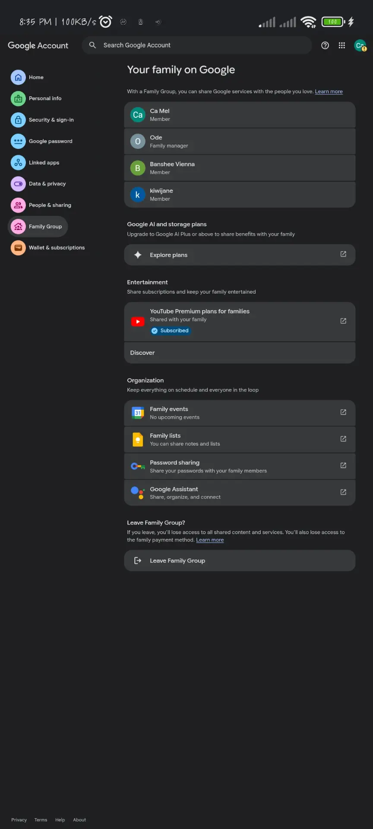This screenshot has height=829, width=373.
Task: Click the Explore plans label
Action: pyautogui.click(x=168, y=255)
